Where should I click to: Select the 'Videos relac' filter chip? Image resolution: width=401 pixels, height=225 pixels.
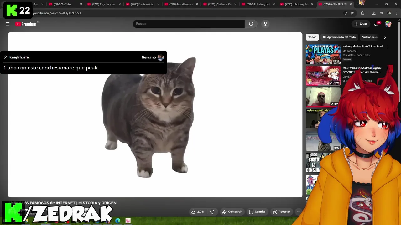click(370, 37)
